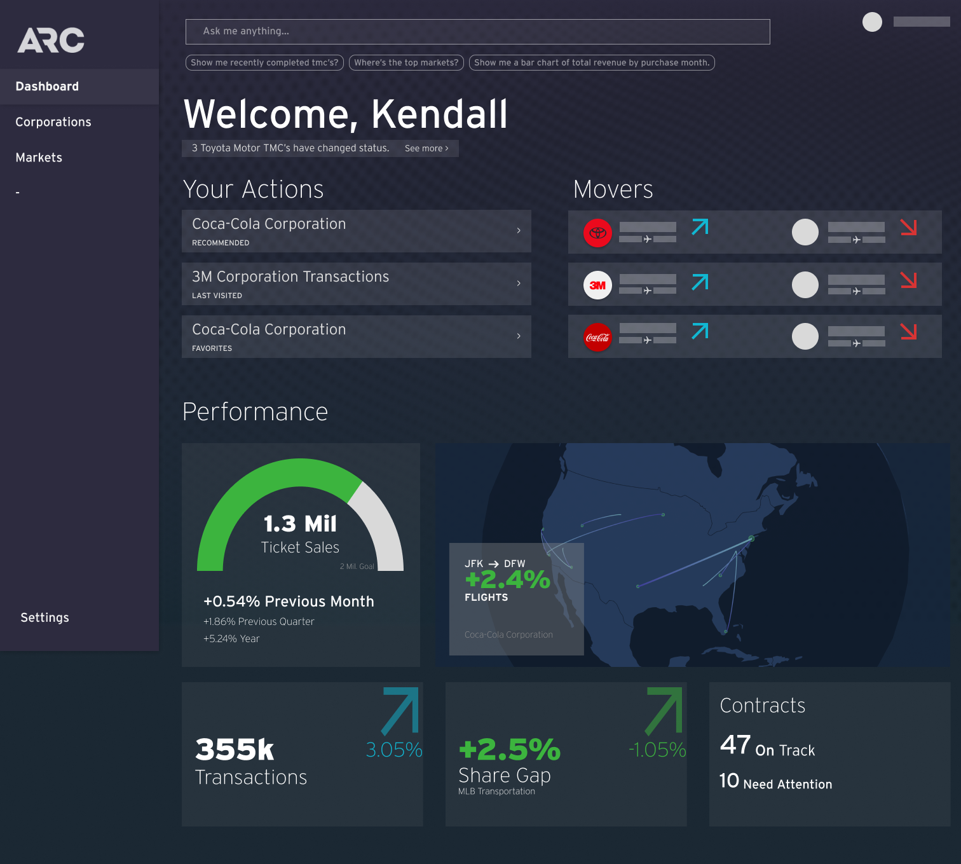
Task: Click '+0.54% Previous Month' text
Action: tap(289, 601)
